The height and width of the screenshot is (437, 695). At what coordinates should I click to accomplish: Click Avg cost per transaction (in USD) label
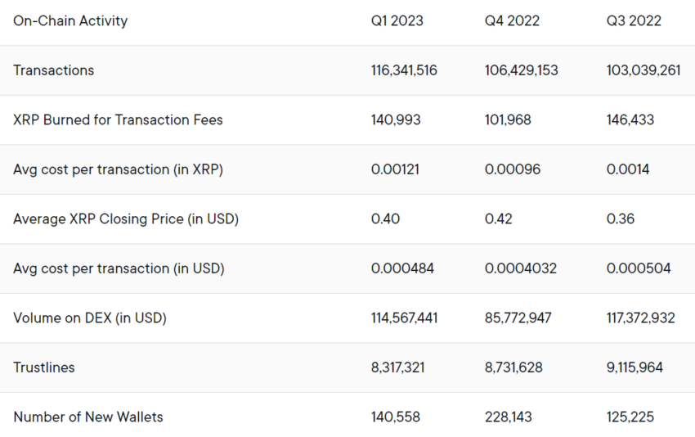coord(119,268)
